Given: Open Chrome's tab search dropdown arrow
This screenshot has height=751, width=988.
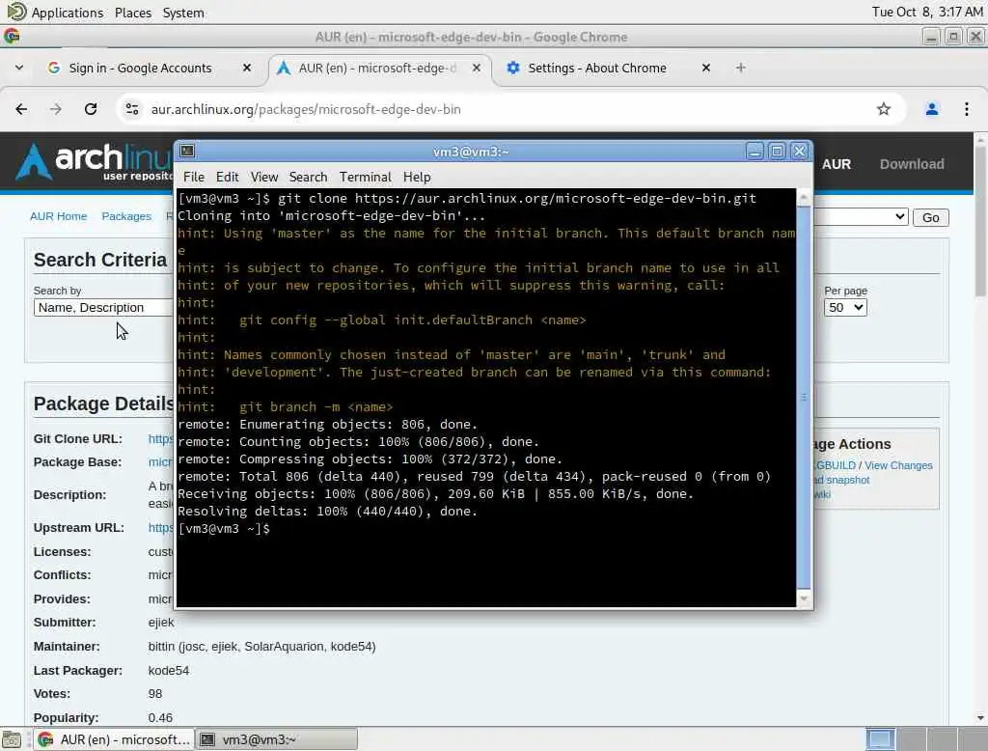Looking at the screenshot, I should coord(19,68).
